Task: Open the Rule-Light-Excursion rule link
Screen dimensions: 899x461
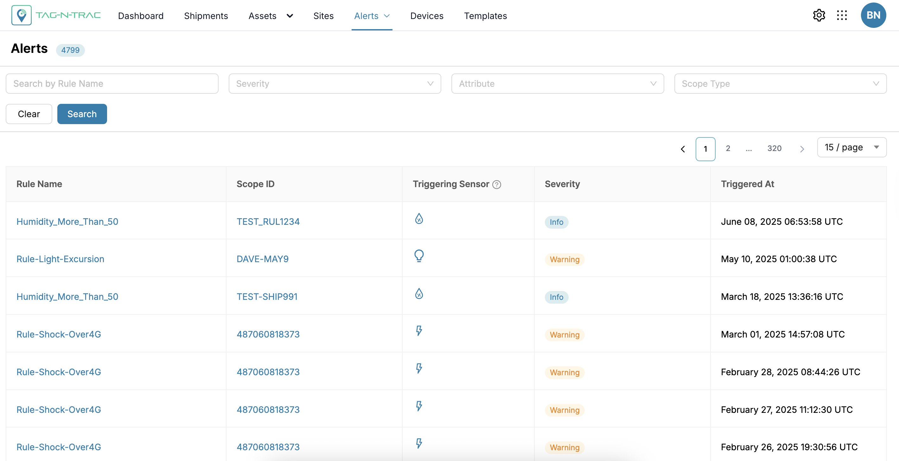Action: click(x=61, y=259)
